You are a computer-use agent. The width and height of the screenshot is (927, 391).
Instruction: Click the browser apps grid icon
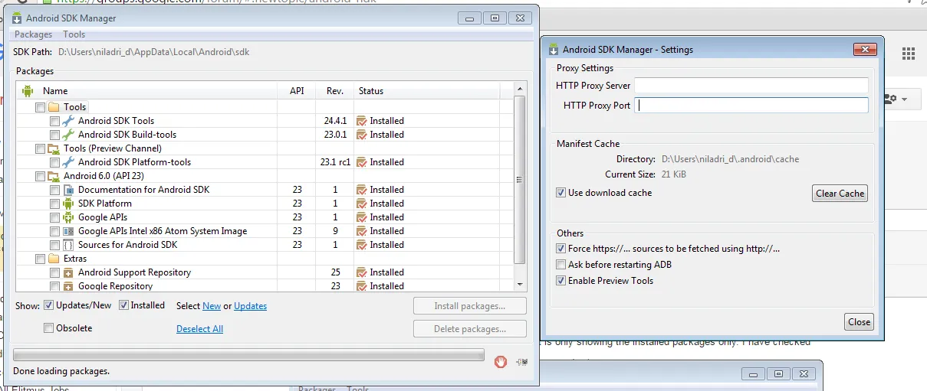click(x=909, y=53)
